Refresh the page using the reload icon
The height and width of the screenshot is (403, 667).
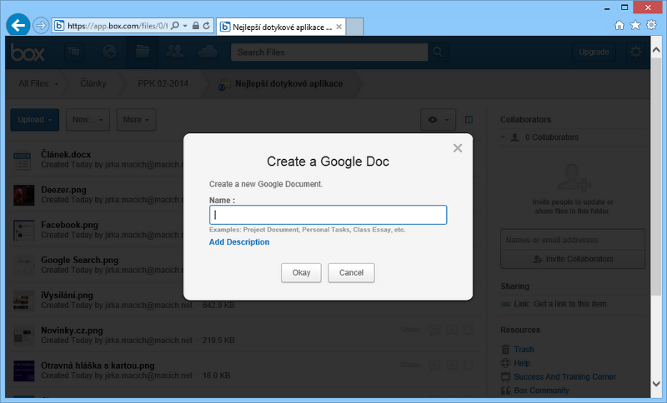coord(206,26)
